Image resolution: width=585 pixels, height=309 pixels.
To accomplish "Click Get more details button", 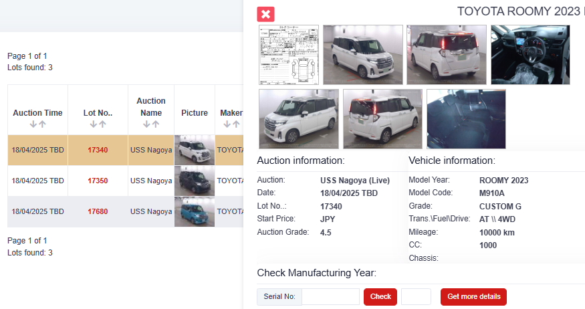I will (473, 297).
